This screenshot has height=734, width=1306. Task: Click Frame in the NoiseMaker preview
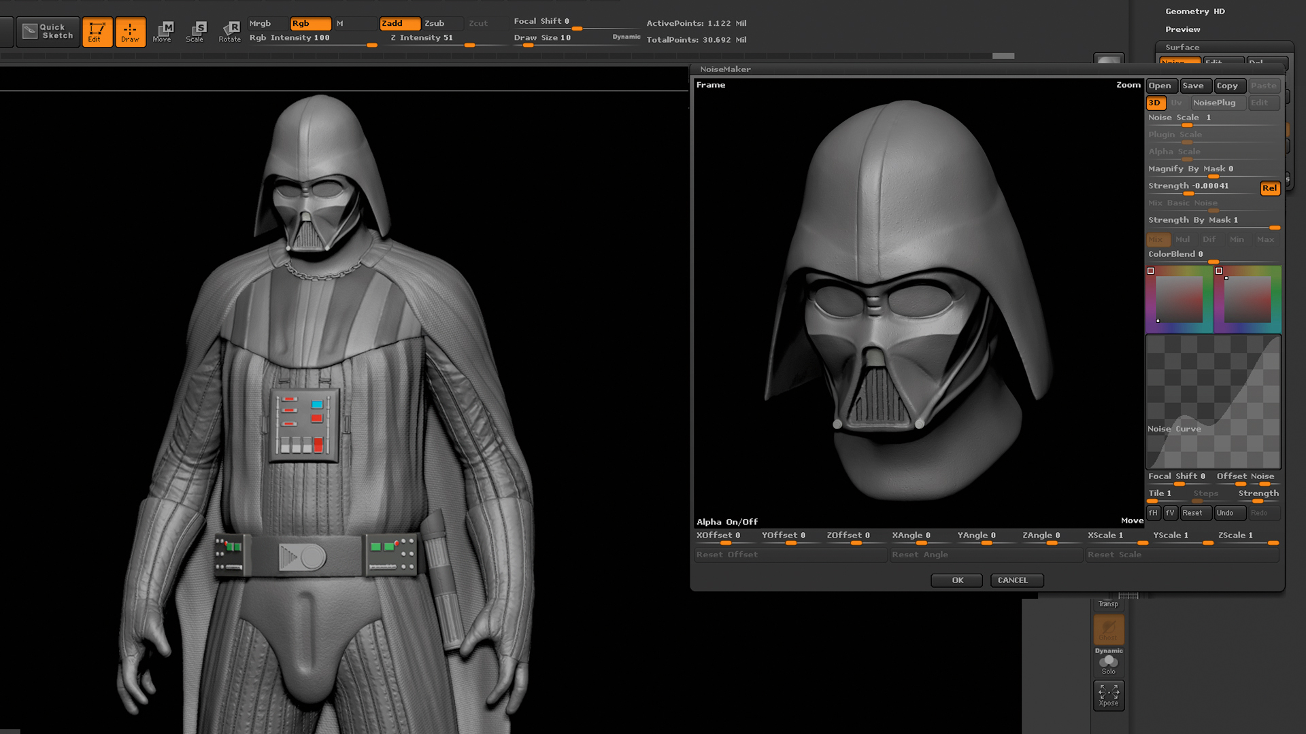(711, 85)
